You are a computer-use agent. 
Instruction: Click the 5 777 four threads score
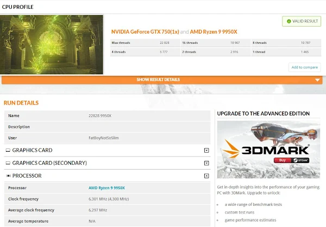click(x=164, y=52)
